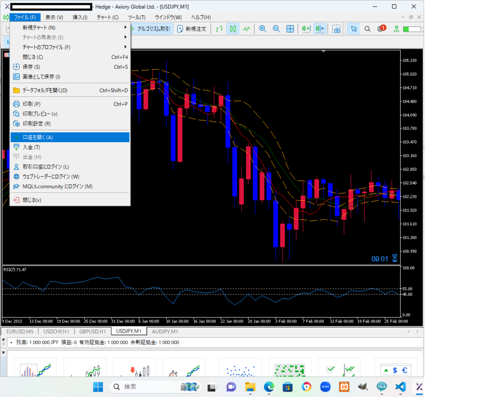The height and width of the screenshot is (397, 492).
Task: Click the tile windows grid icon
Action: click(x=290, y=29)
